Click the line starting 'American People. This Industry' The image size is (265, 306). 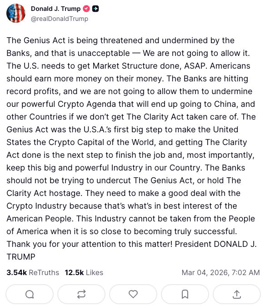coord(131,219)
